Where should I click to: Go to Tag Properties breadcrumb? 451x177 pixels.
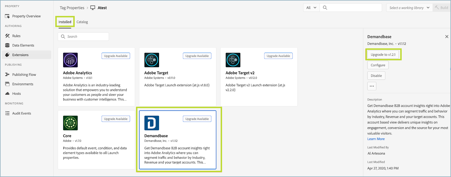coord(72,8)
